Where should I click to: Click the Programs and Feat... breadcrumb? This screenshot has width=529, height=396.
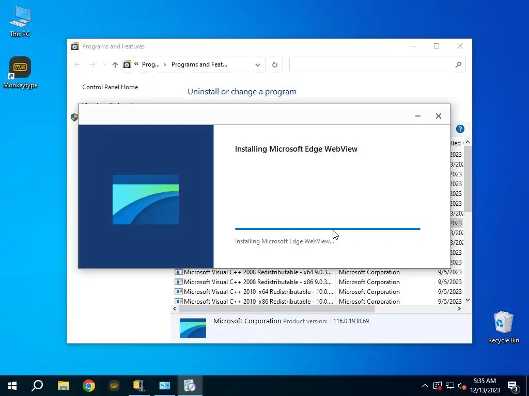coord(199,64)
